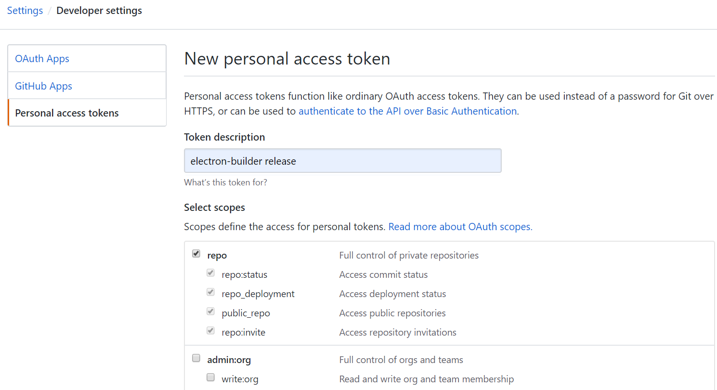Select the Personal access tokens tab
Viewport: 717px width, 390px height.
[x=66, y=113]
